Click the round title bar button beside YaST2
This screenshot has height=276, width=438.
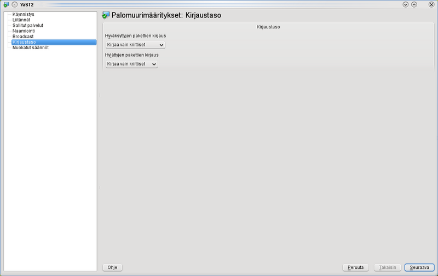pyautogui.click(x=15, y=4)
